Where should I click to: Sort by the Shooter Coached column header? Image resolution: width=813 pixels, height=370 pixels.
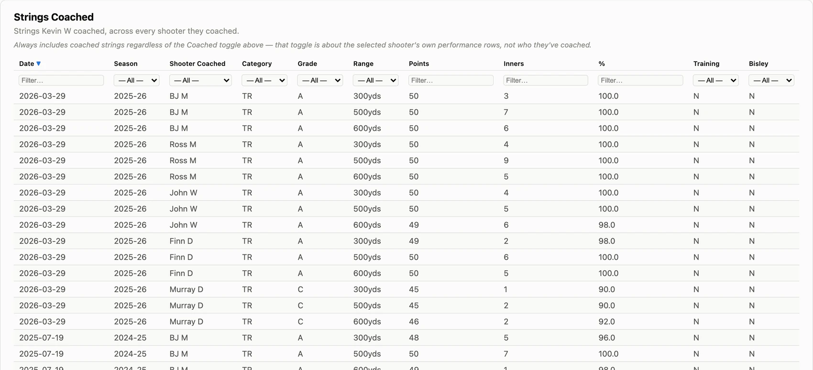[x=198, y=63]
